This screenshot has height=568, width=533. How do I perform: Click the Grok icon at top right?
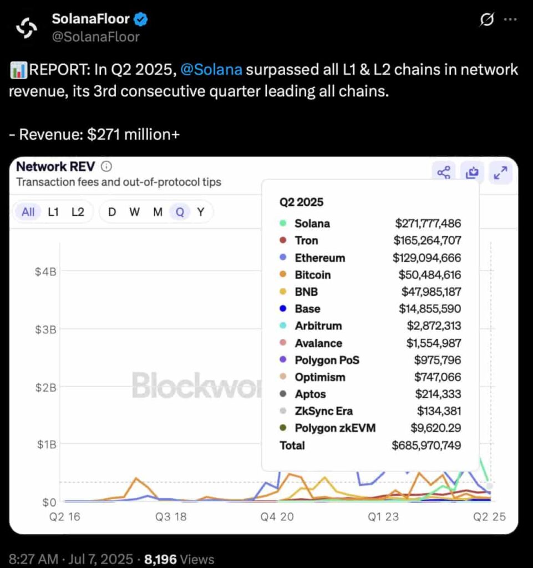tap(486, 19)
